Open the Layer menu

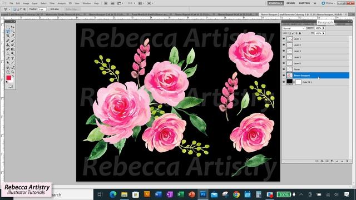34,3
